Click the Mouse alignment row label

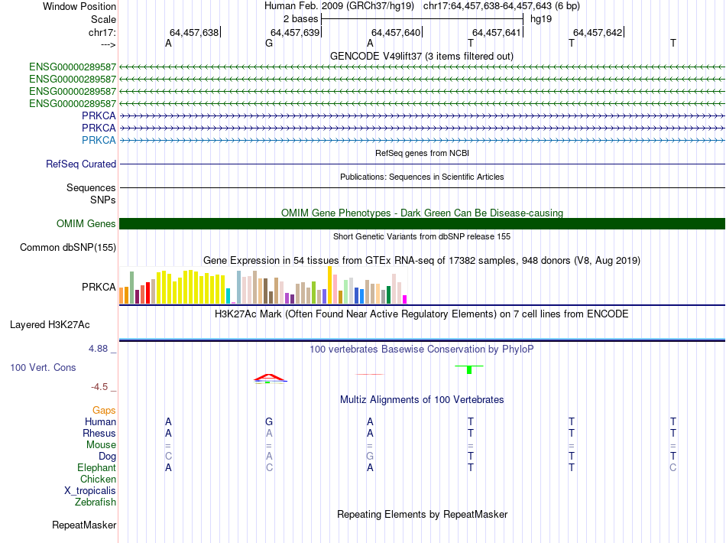coord(101,445)
